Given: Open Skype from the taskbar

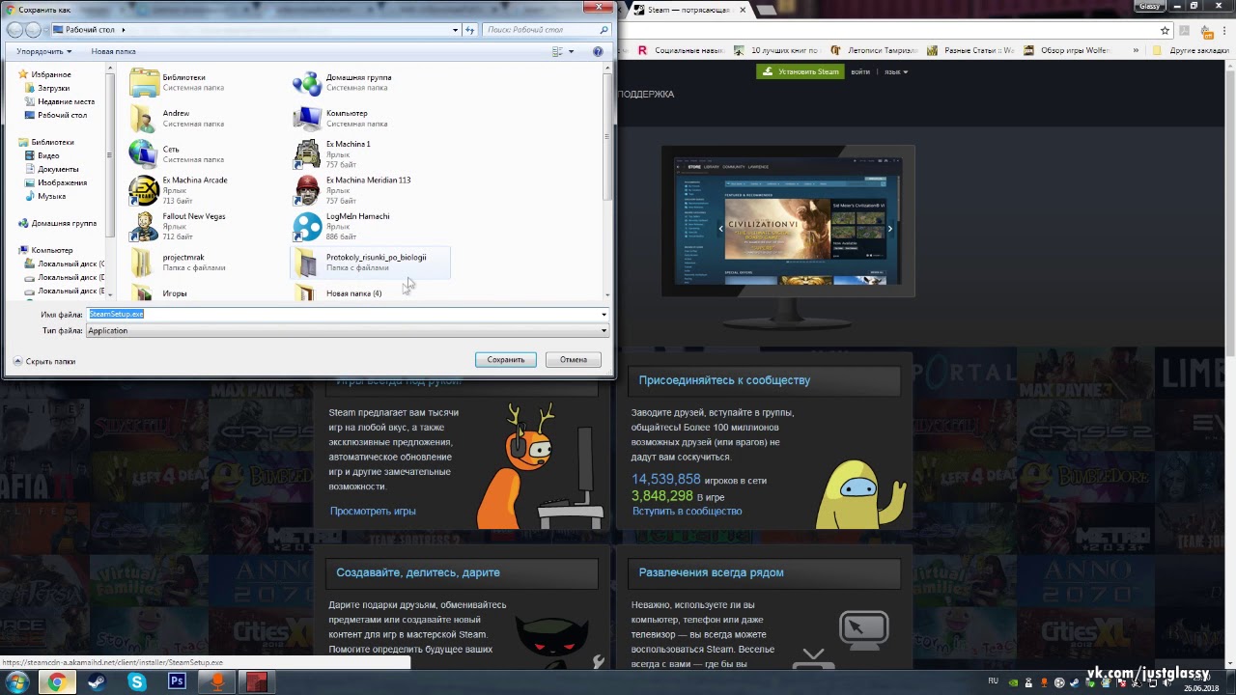Looking at the screenshot, I should point(137,681).
